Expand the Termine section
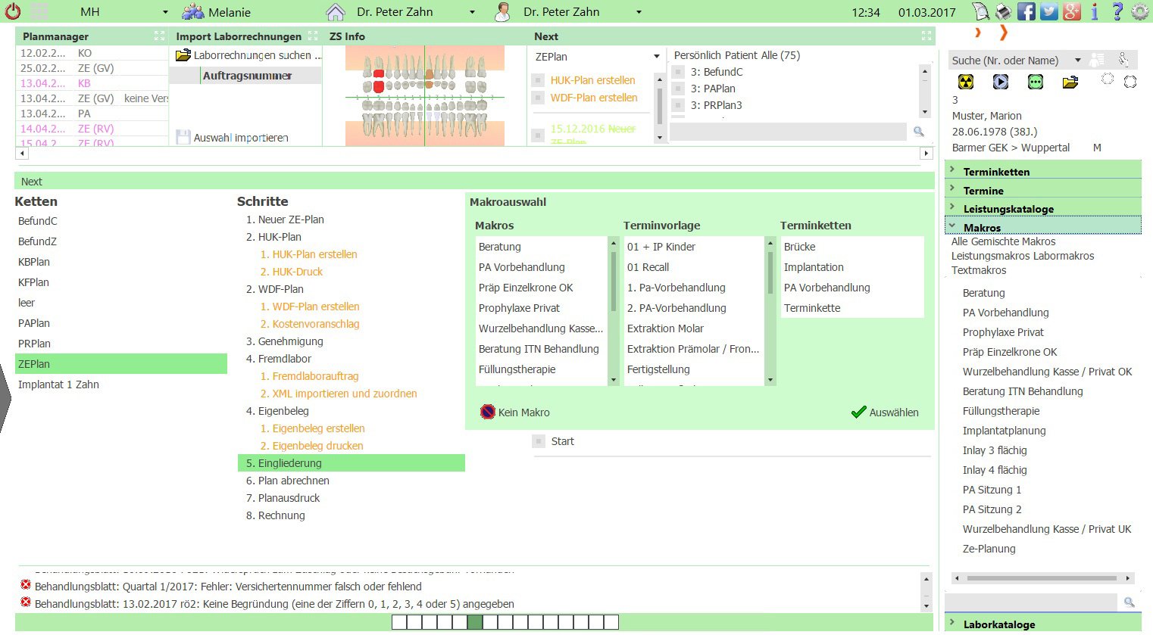This screenshot has height=635, width=1153. 1042,189
